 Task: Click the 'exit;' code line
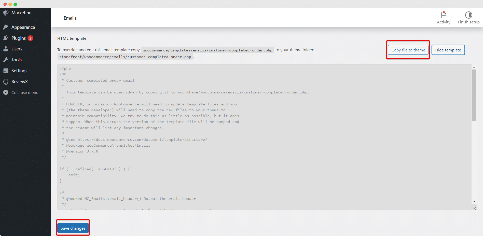(74, 175)
